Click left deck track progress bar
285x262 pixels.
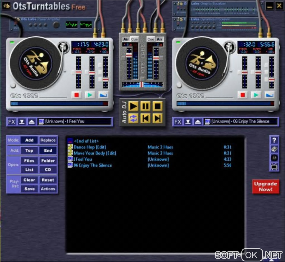pyautogui.click(x=59, y=104)
